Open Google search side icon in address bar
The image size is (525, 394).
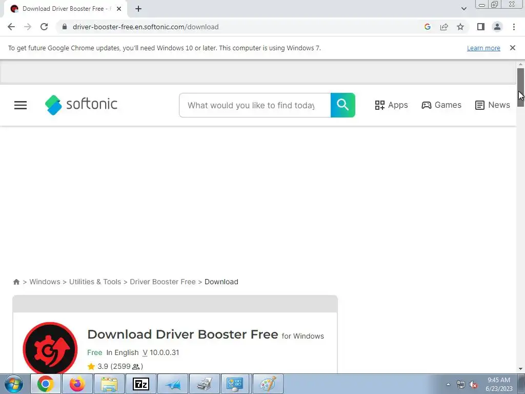pyautogui.click(x=427, y=27)
